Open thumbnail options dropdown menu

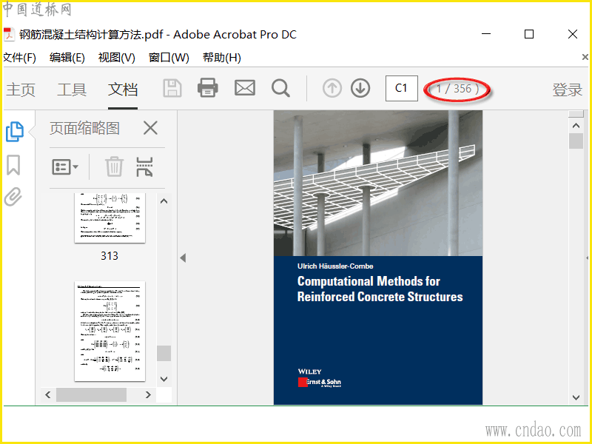(x=65, y=166)
